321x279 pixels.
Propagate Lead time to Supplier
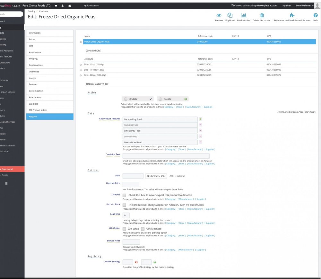click(x=210, y=223)
